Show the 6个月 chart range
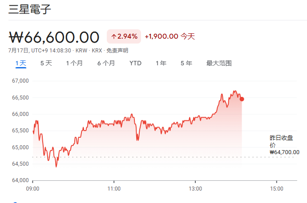The image size is (307, 203). click(106, 63)
